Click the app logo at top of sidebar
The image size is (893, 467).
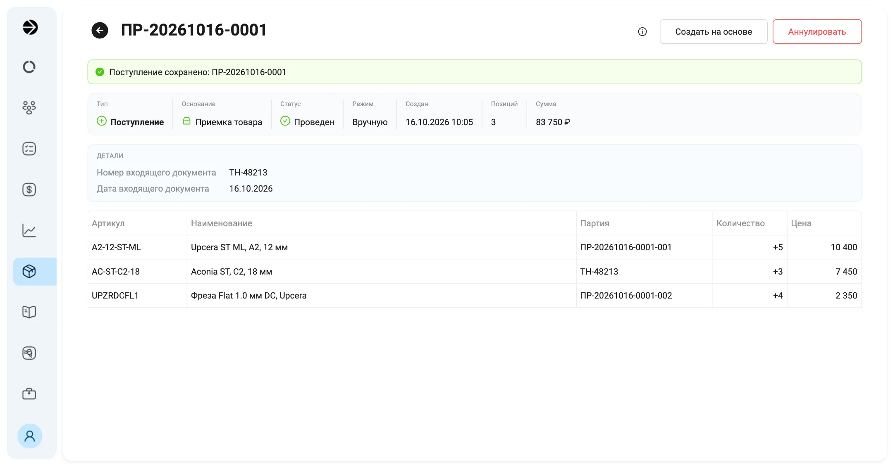(30, 27)
